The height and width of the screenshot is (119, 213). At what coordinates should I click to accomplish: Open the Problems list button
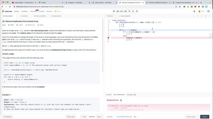pos(8,117)
